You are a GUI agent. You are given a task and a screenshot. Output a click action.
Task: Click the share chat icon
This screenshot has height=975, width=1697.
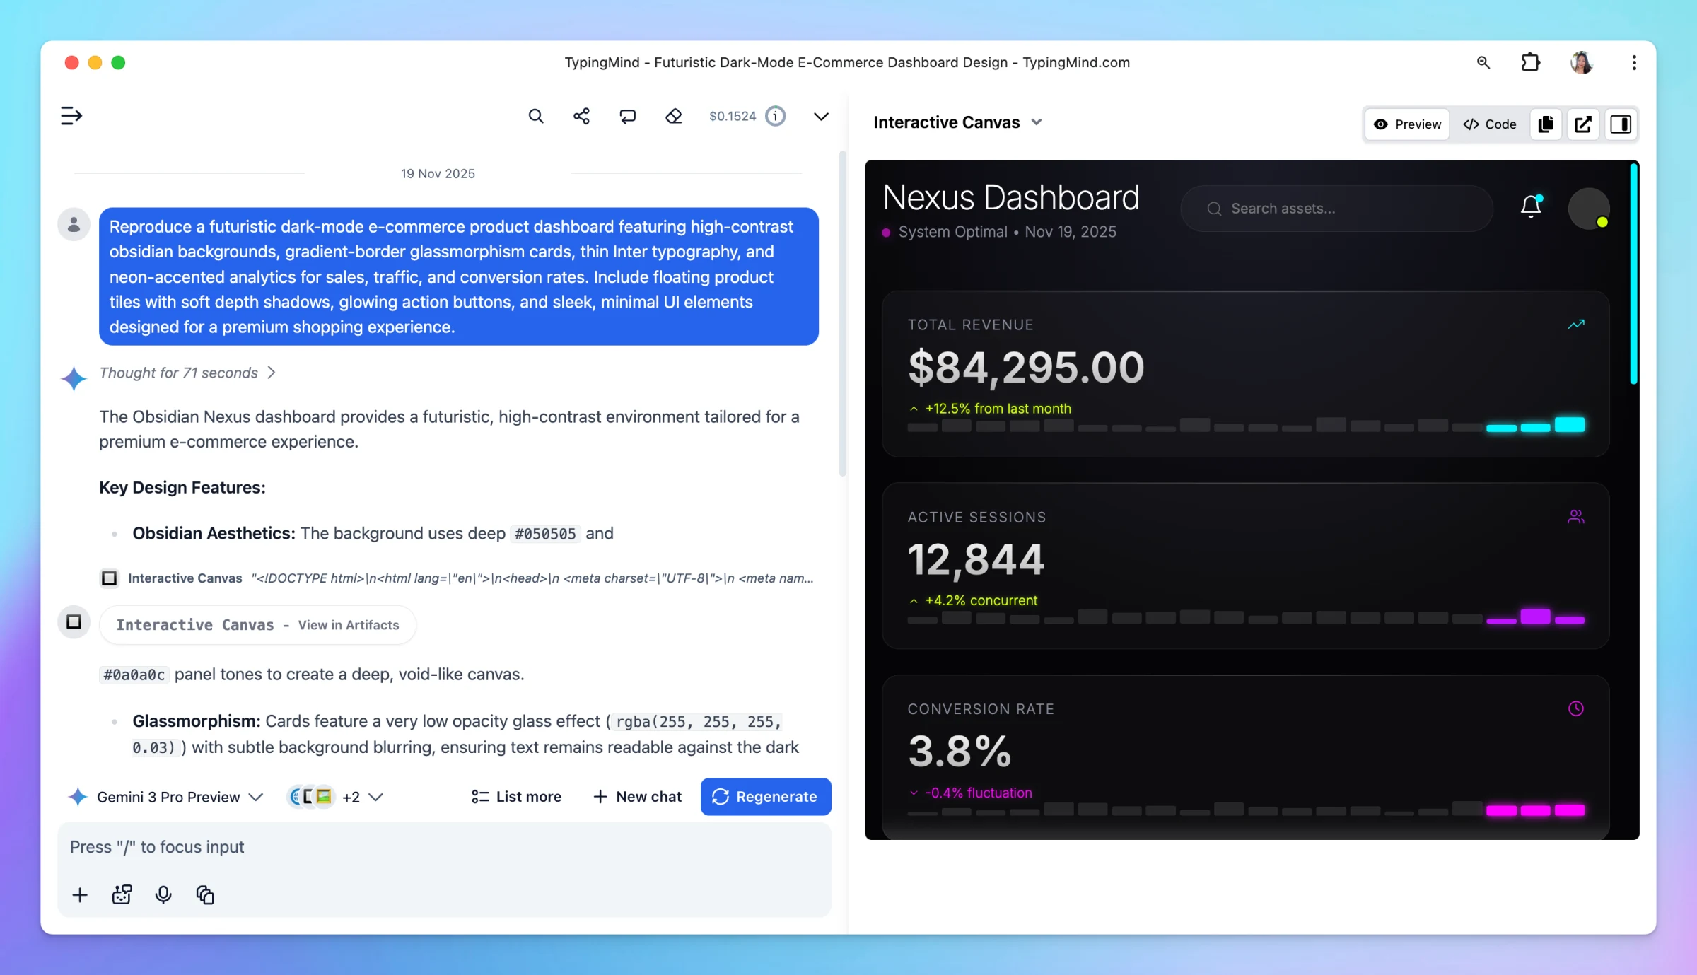[581, 116]
